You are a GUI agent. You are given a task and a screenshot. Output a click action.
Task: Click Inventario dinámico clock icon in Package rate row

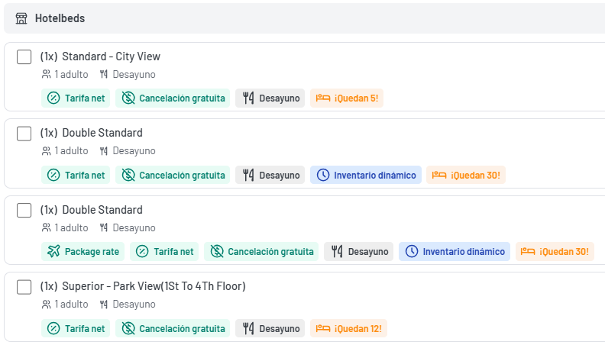tap(412, 251)
